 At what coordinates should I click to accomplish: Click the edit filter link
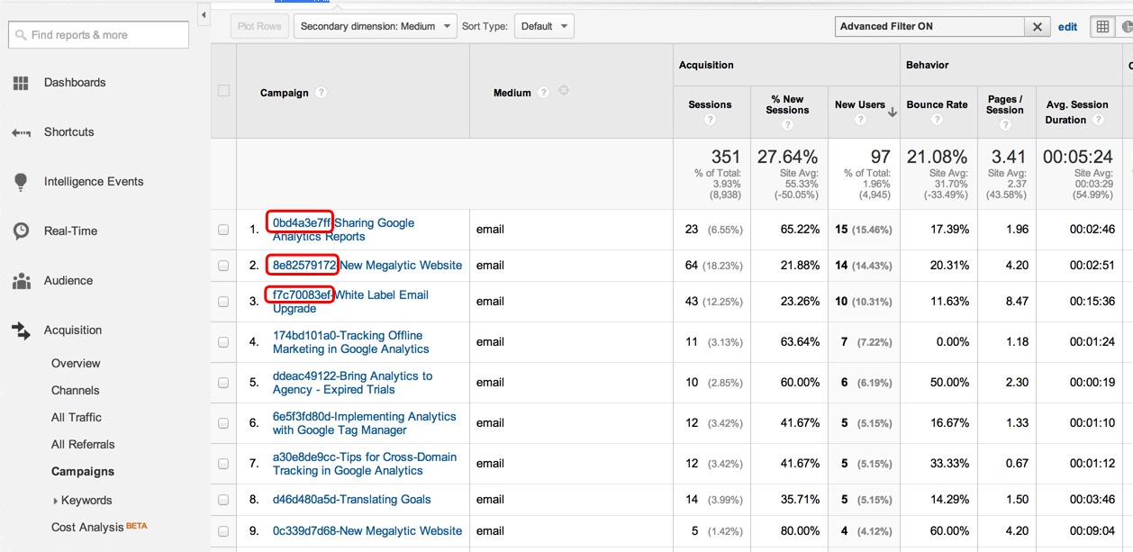pyautogui.click(x=1067, y=27)
